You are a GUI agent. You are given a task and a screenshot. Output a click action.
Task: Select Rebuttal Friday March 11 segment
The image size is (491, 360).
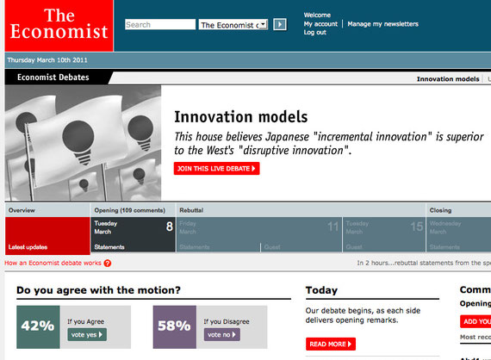click(x=259, y=235)
